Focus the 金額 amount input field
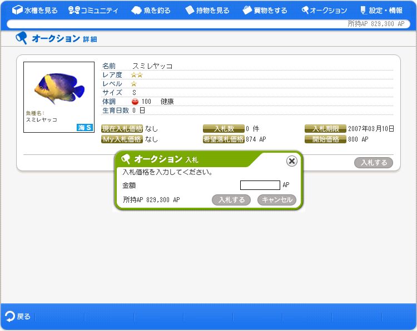The width and height of the screenshot is (417, 331). (x=260, y=185)
